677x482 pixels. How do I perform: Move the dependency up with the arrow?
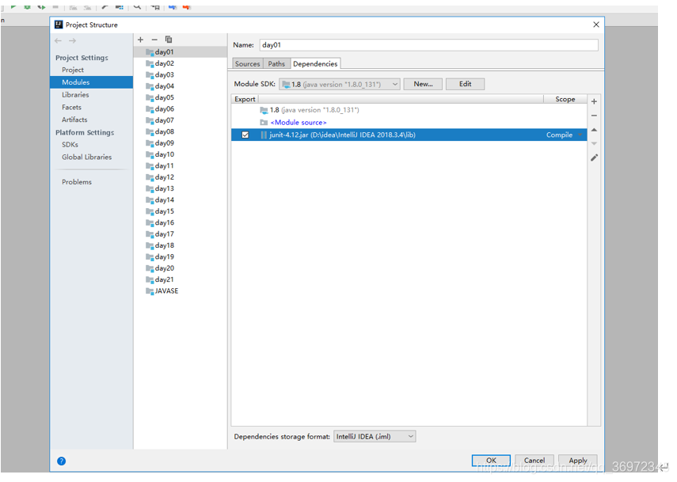pos(594,130)
